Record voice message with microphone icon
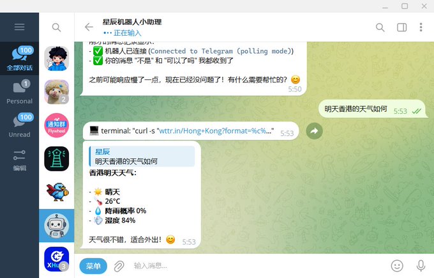The height and width of the screenshot is (278, 434). (421, 266)
